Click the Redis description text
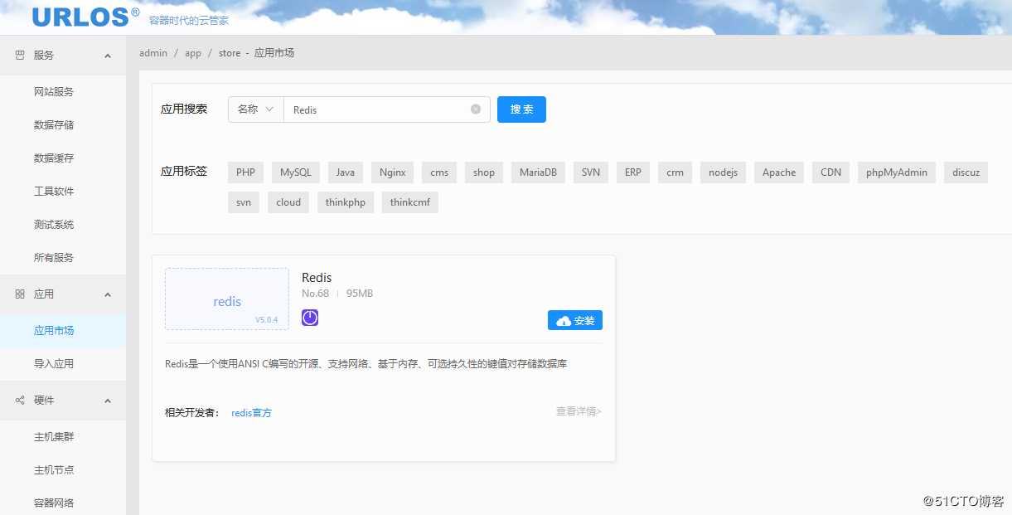 tap(366, 364)
